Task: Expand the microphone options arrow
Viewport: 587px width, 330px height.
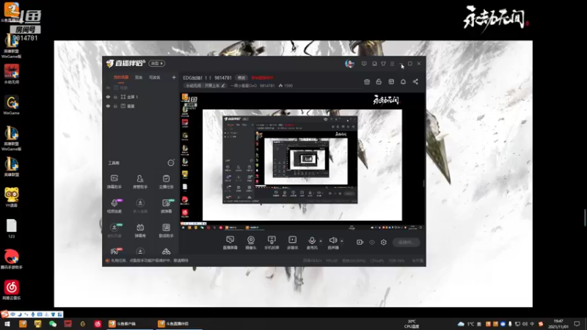Action: [x=321, y=241]
